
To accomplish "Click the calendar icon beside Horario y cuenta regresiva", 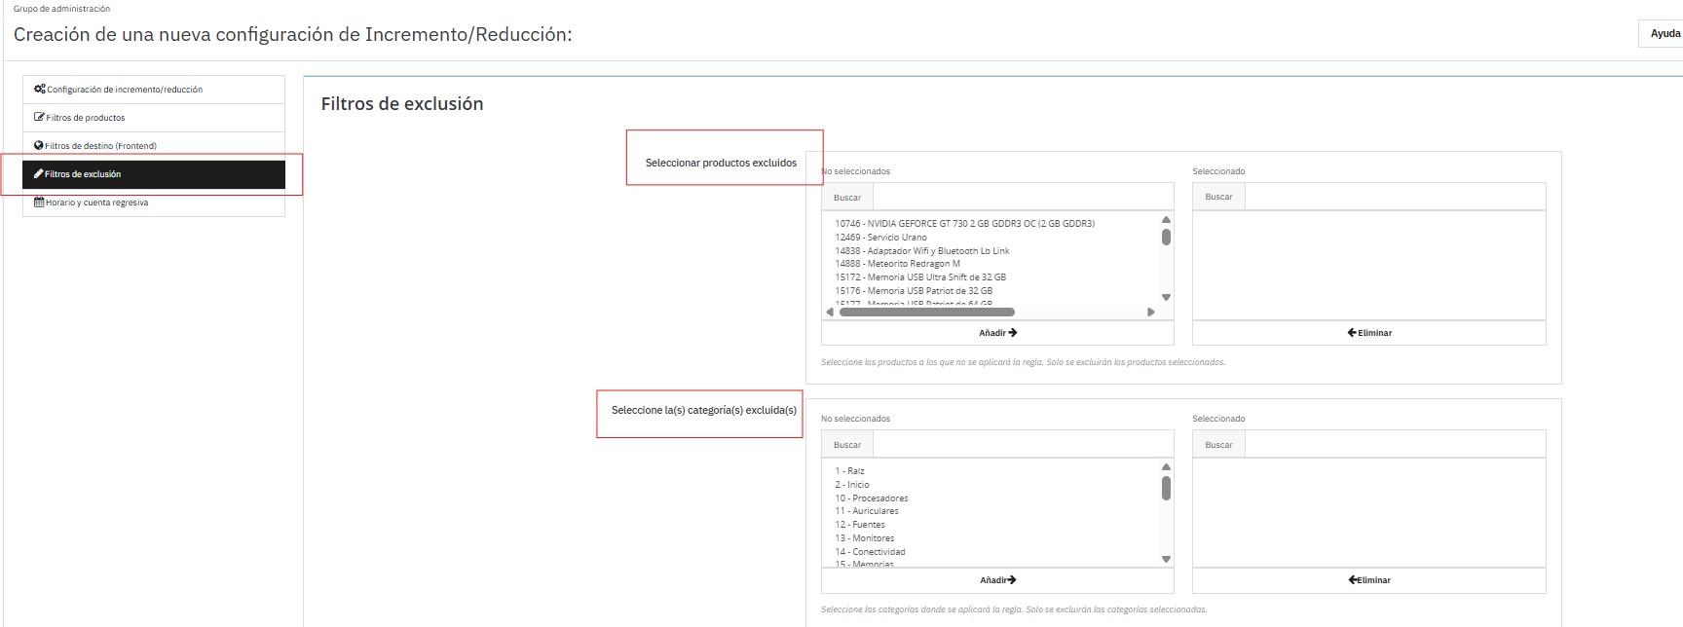I will 39,203.
